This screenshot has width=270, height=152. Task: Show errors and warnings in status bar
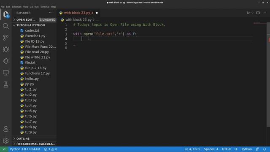pos(51,149)
